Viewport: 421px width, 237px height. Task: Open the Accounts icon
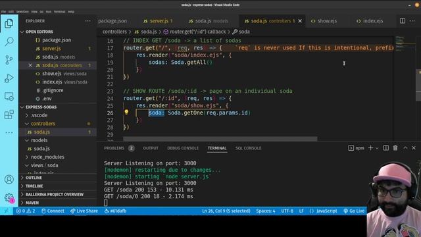9,179
